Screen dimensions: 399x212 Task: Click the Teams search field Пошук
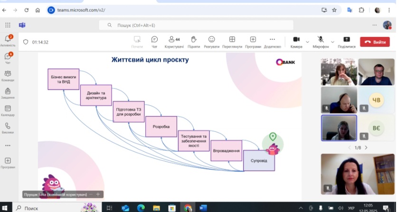190,25
